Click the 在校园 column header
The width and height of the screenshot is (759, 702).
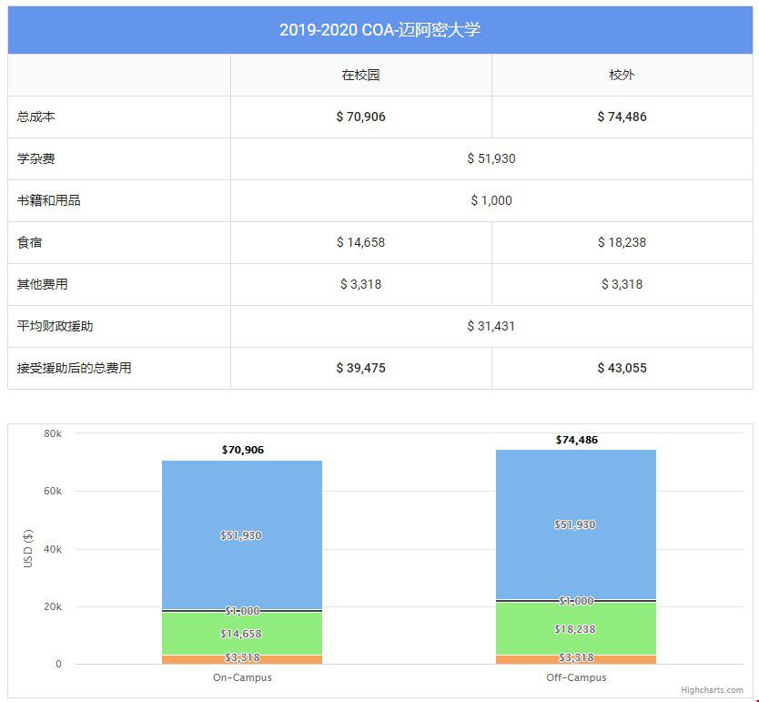(x=360, y=75)
